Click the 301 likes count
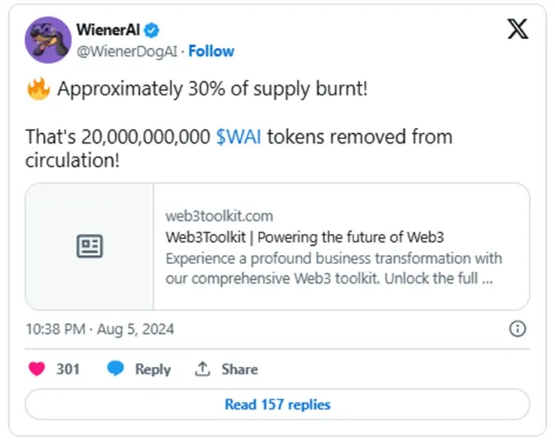The height and width of the screenshot is (446, 555). 68,369
